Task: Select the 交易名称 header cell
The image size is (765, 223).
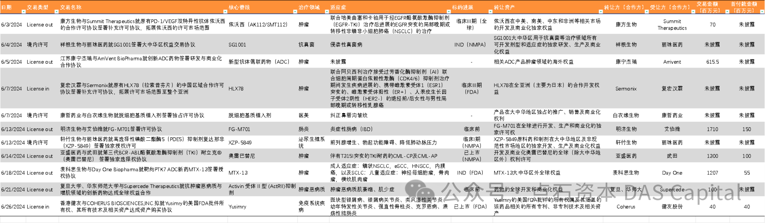Action: point(71,7)
